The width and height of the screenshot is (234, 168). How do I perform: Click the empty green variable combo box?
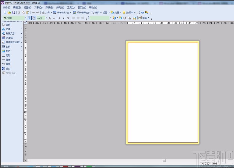pyautogui.click(x=100, y=18)
